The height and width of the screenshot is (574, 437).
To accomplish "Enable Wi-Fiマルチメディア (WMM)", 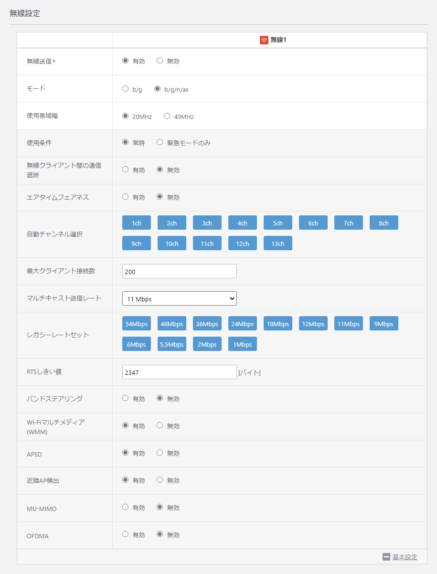I will (126, 425).
